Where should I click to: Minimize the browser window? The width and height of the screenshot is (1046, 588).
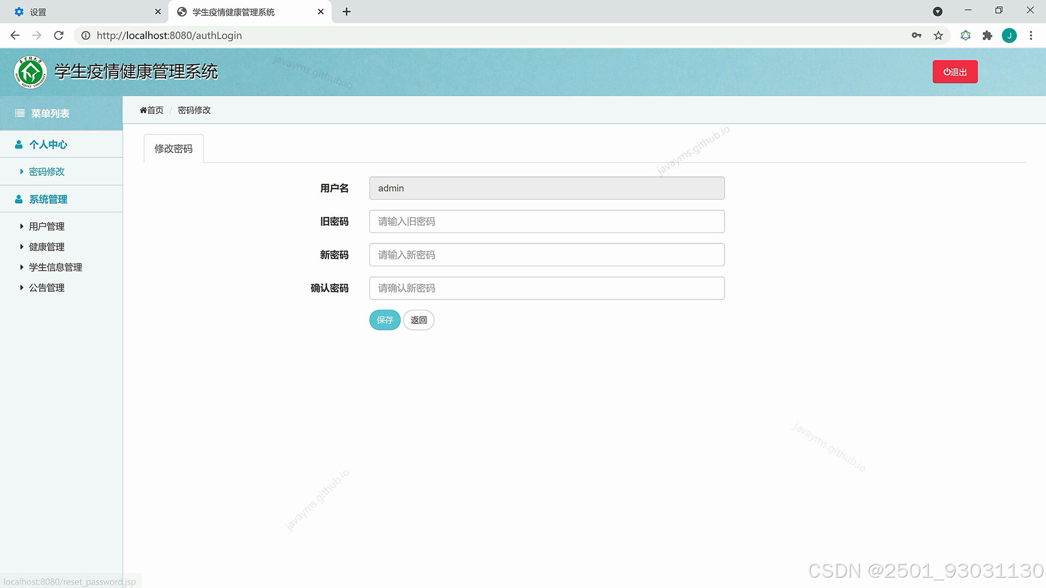click(x=968, y=10)
